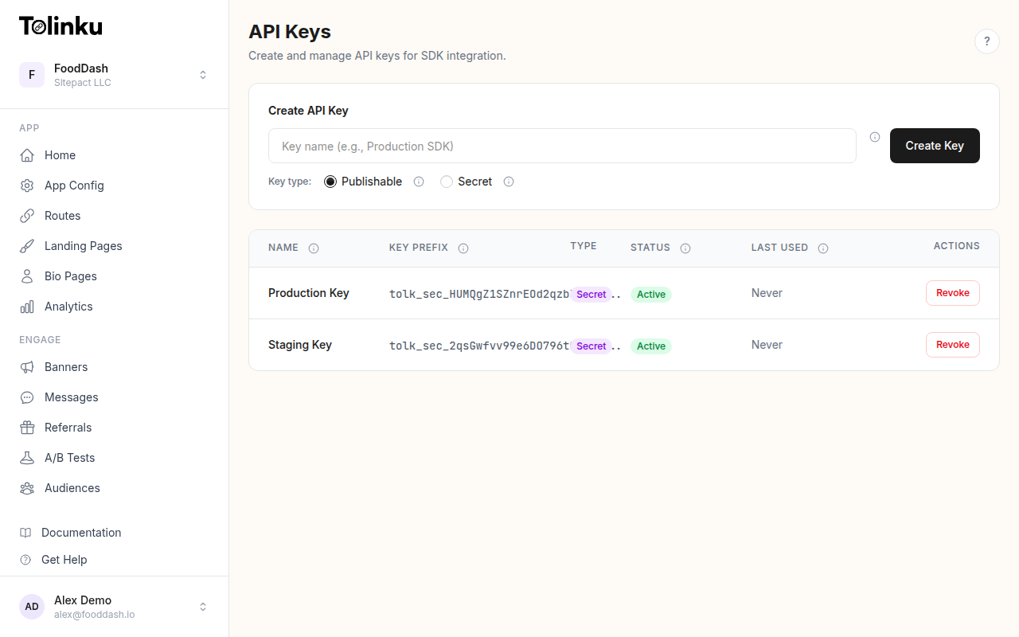Open the help question mark icon

point(987,41)
